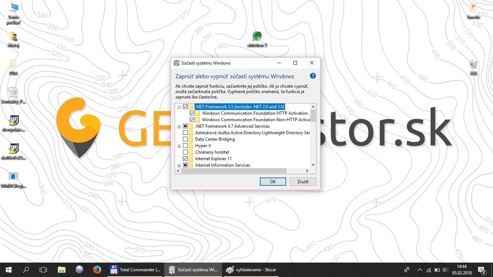493x277 pixels.
Task: Open the Smetie folder icon
Action: (474, 11)
